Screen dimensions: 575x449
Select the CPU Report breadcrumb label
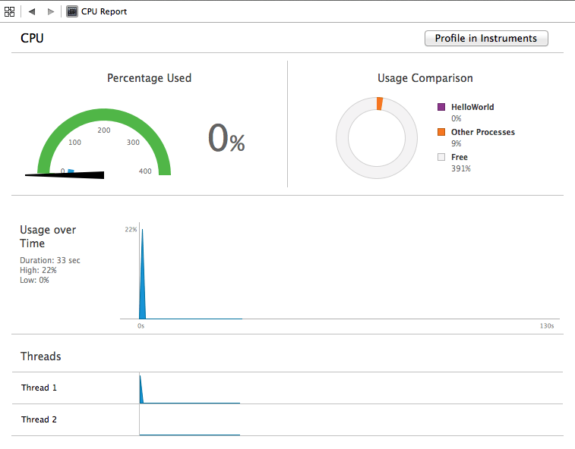[104, 11]
